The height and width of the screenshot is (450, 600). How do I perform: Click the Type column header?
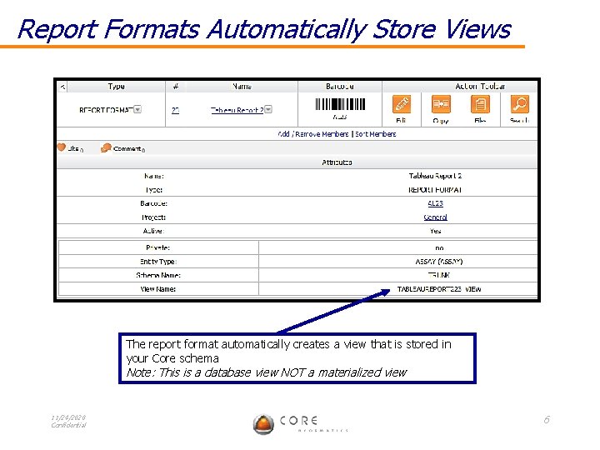pyautogui.click(x=117, y=87)
